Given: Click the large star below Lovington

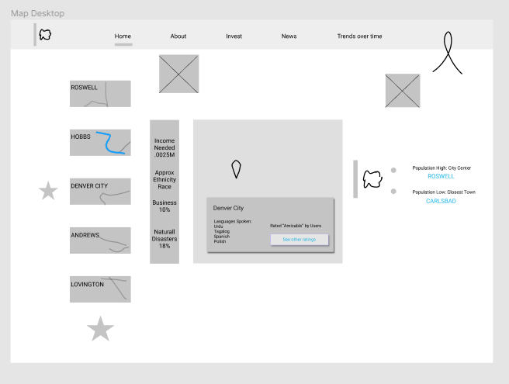Looking at the screenshot, I should [x=100, y=329].
